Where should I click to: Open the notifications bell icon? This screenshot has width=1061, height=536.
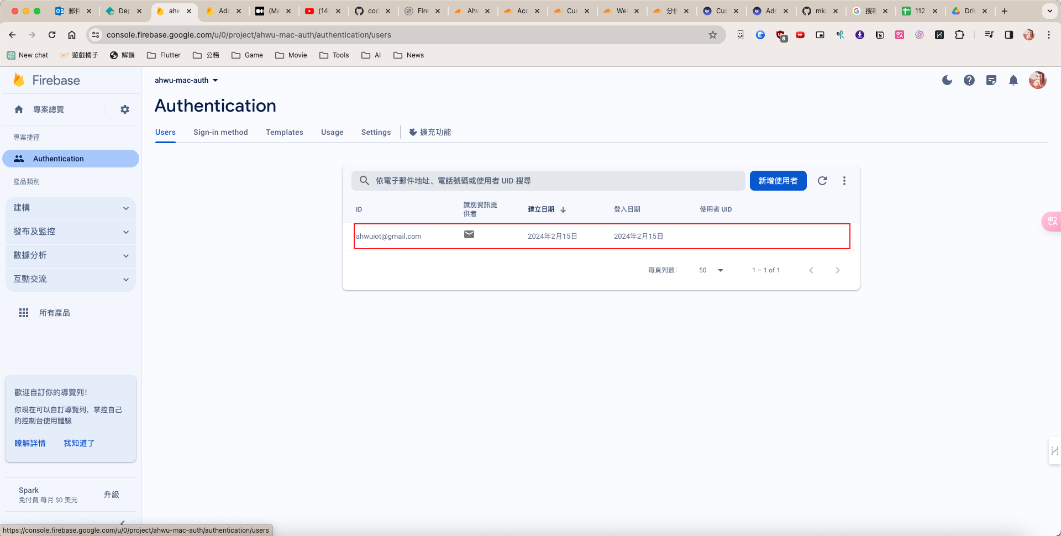click(1013, 81)
